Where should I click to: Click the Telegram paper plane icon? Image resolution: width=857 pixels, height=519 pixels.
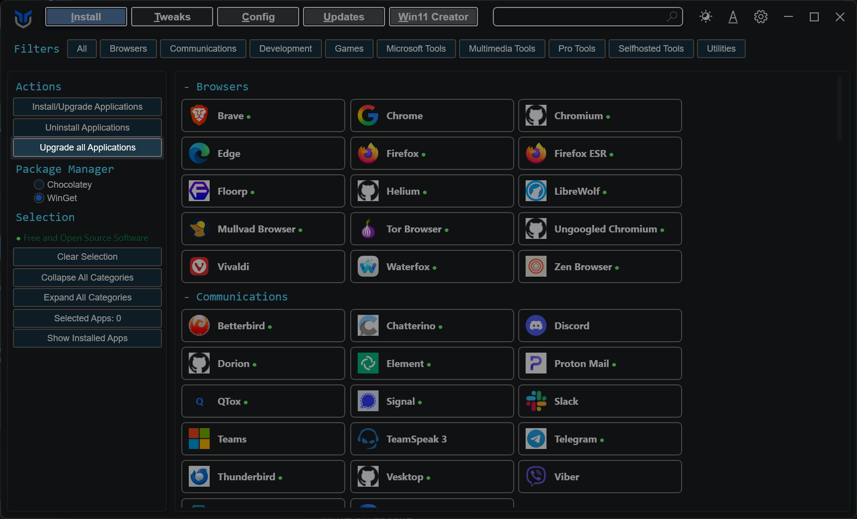coord(536,439)
